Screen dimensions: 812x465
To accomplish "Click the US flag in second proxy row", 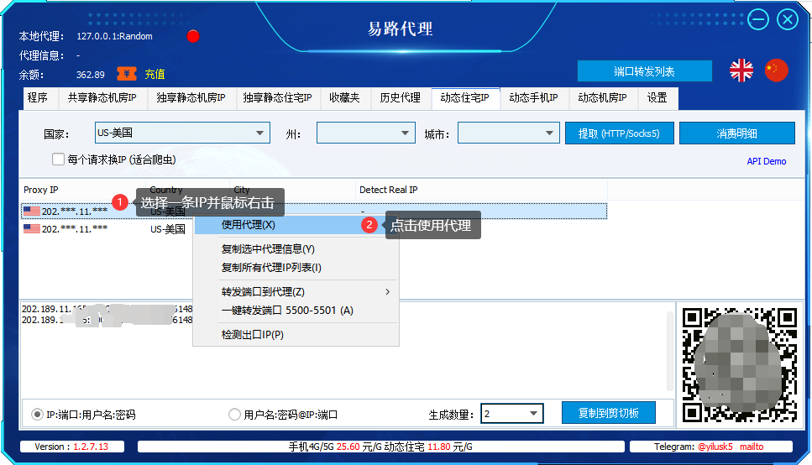I will (x=32, y=228).
